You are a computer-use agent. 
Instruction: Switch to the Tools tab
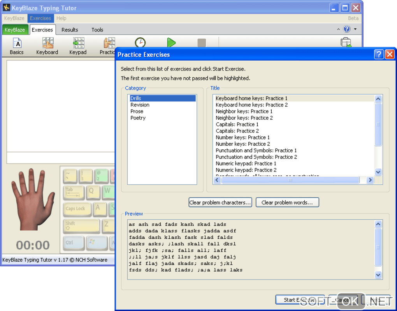click(97, 30)
